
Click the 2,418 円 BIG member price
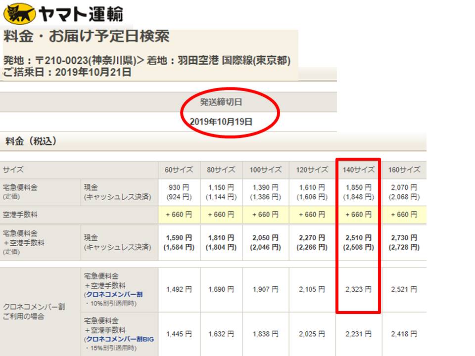[x=404, y=334]
